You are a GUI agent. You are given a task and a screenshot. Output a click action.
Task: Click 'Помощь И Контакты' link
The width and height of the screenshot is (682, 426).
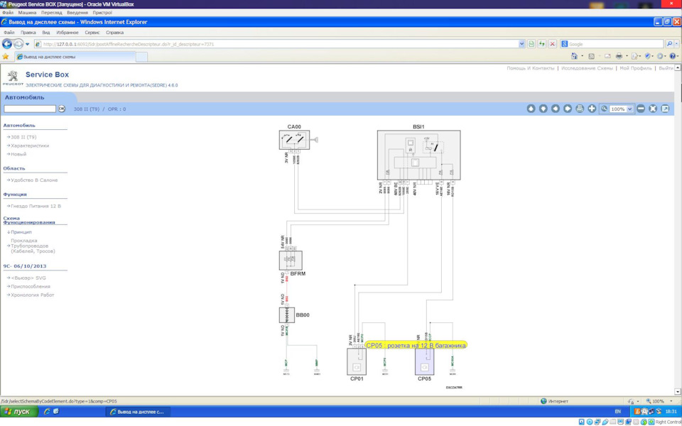tap(531, 68)
